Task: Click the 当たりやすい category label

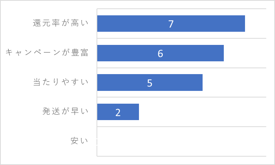Action: [x=61, y=82]
